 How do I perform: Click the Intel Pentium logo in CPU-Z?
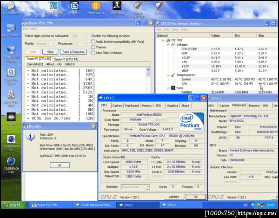[x=191, y=122]
